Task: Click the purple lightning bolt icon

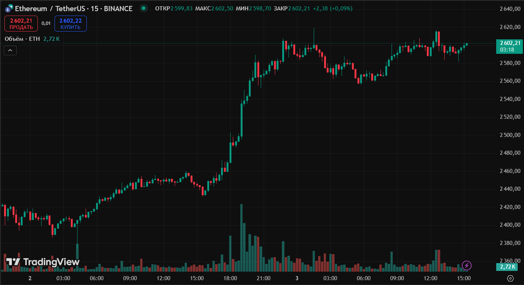Action: point(467,265)
